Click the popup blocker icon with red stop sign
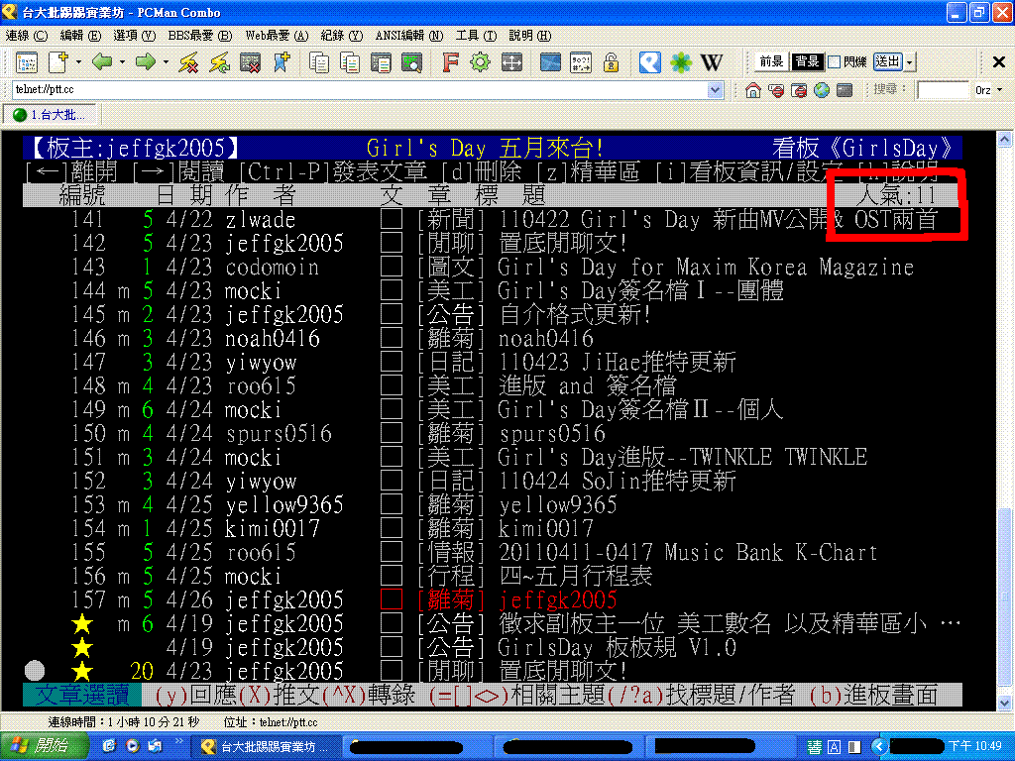This screenshot has height=761, width=1015. pyautogui.click(x=776, y=90)
